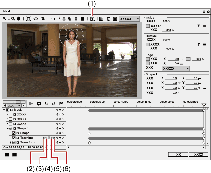The image size is (211, 173).
Task: Click the keyframe undo arrow near play button
Action: (x=46, y=104)
